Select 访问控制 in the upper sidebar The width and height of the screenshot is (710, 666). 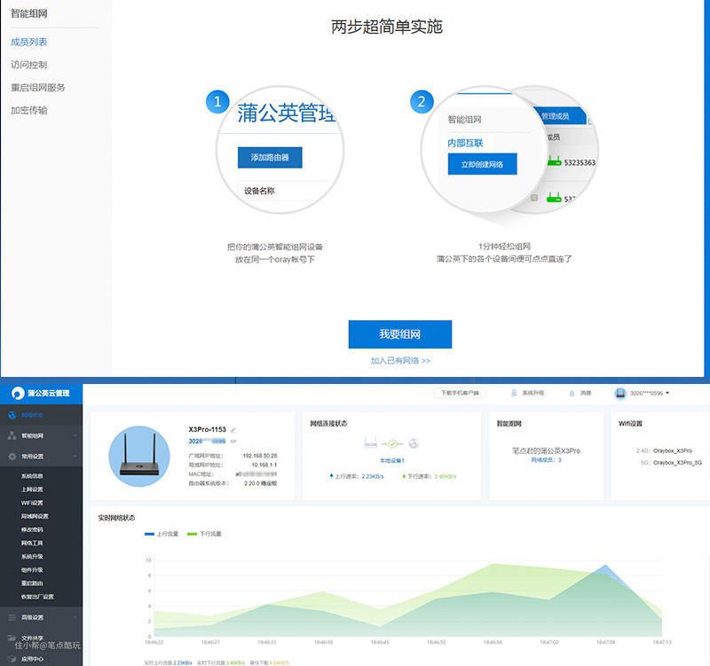point(29,65)
